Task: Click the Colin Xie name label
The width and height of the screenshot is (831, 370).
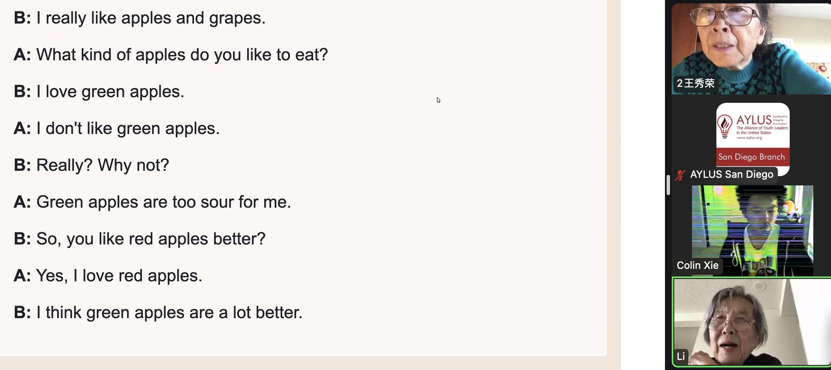Action: (697, 265)
